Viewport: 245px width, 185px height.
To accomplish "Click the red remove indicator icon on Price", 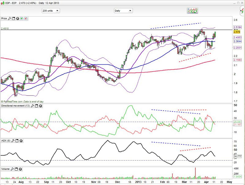I will coord(26,18).
